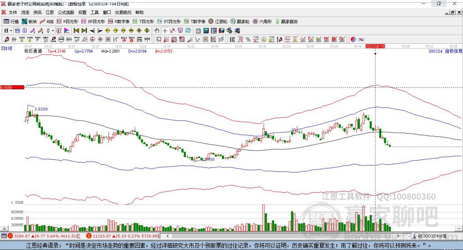The width and height of the screenshot is (463, 250).
Task: Open 赢家服务 with dollar sign icon
Action: 286,22
